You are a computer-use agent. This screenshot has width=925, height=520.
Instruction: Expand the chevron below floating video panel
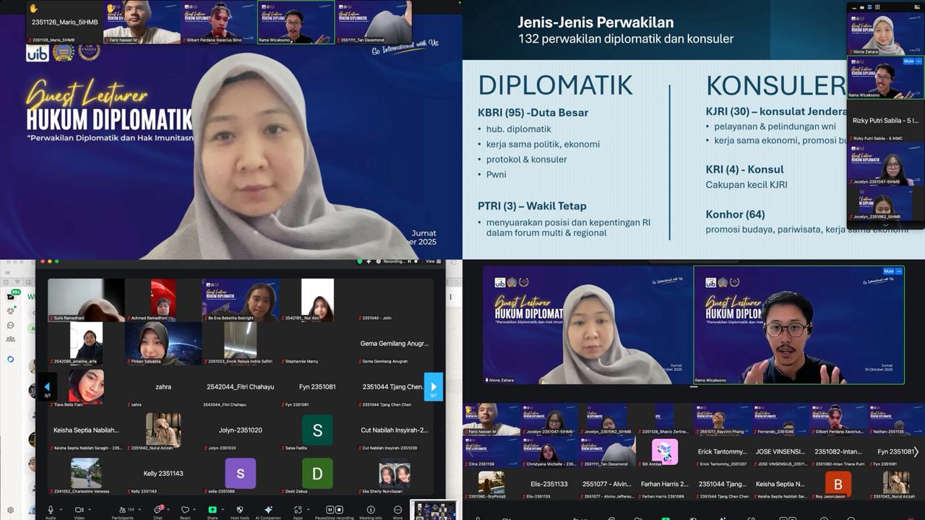point(886,225)
